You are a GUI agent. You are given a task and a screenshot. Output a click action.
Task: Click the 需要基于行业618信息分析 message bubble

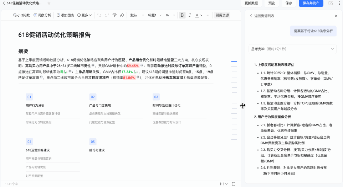(313, 31)
